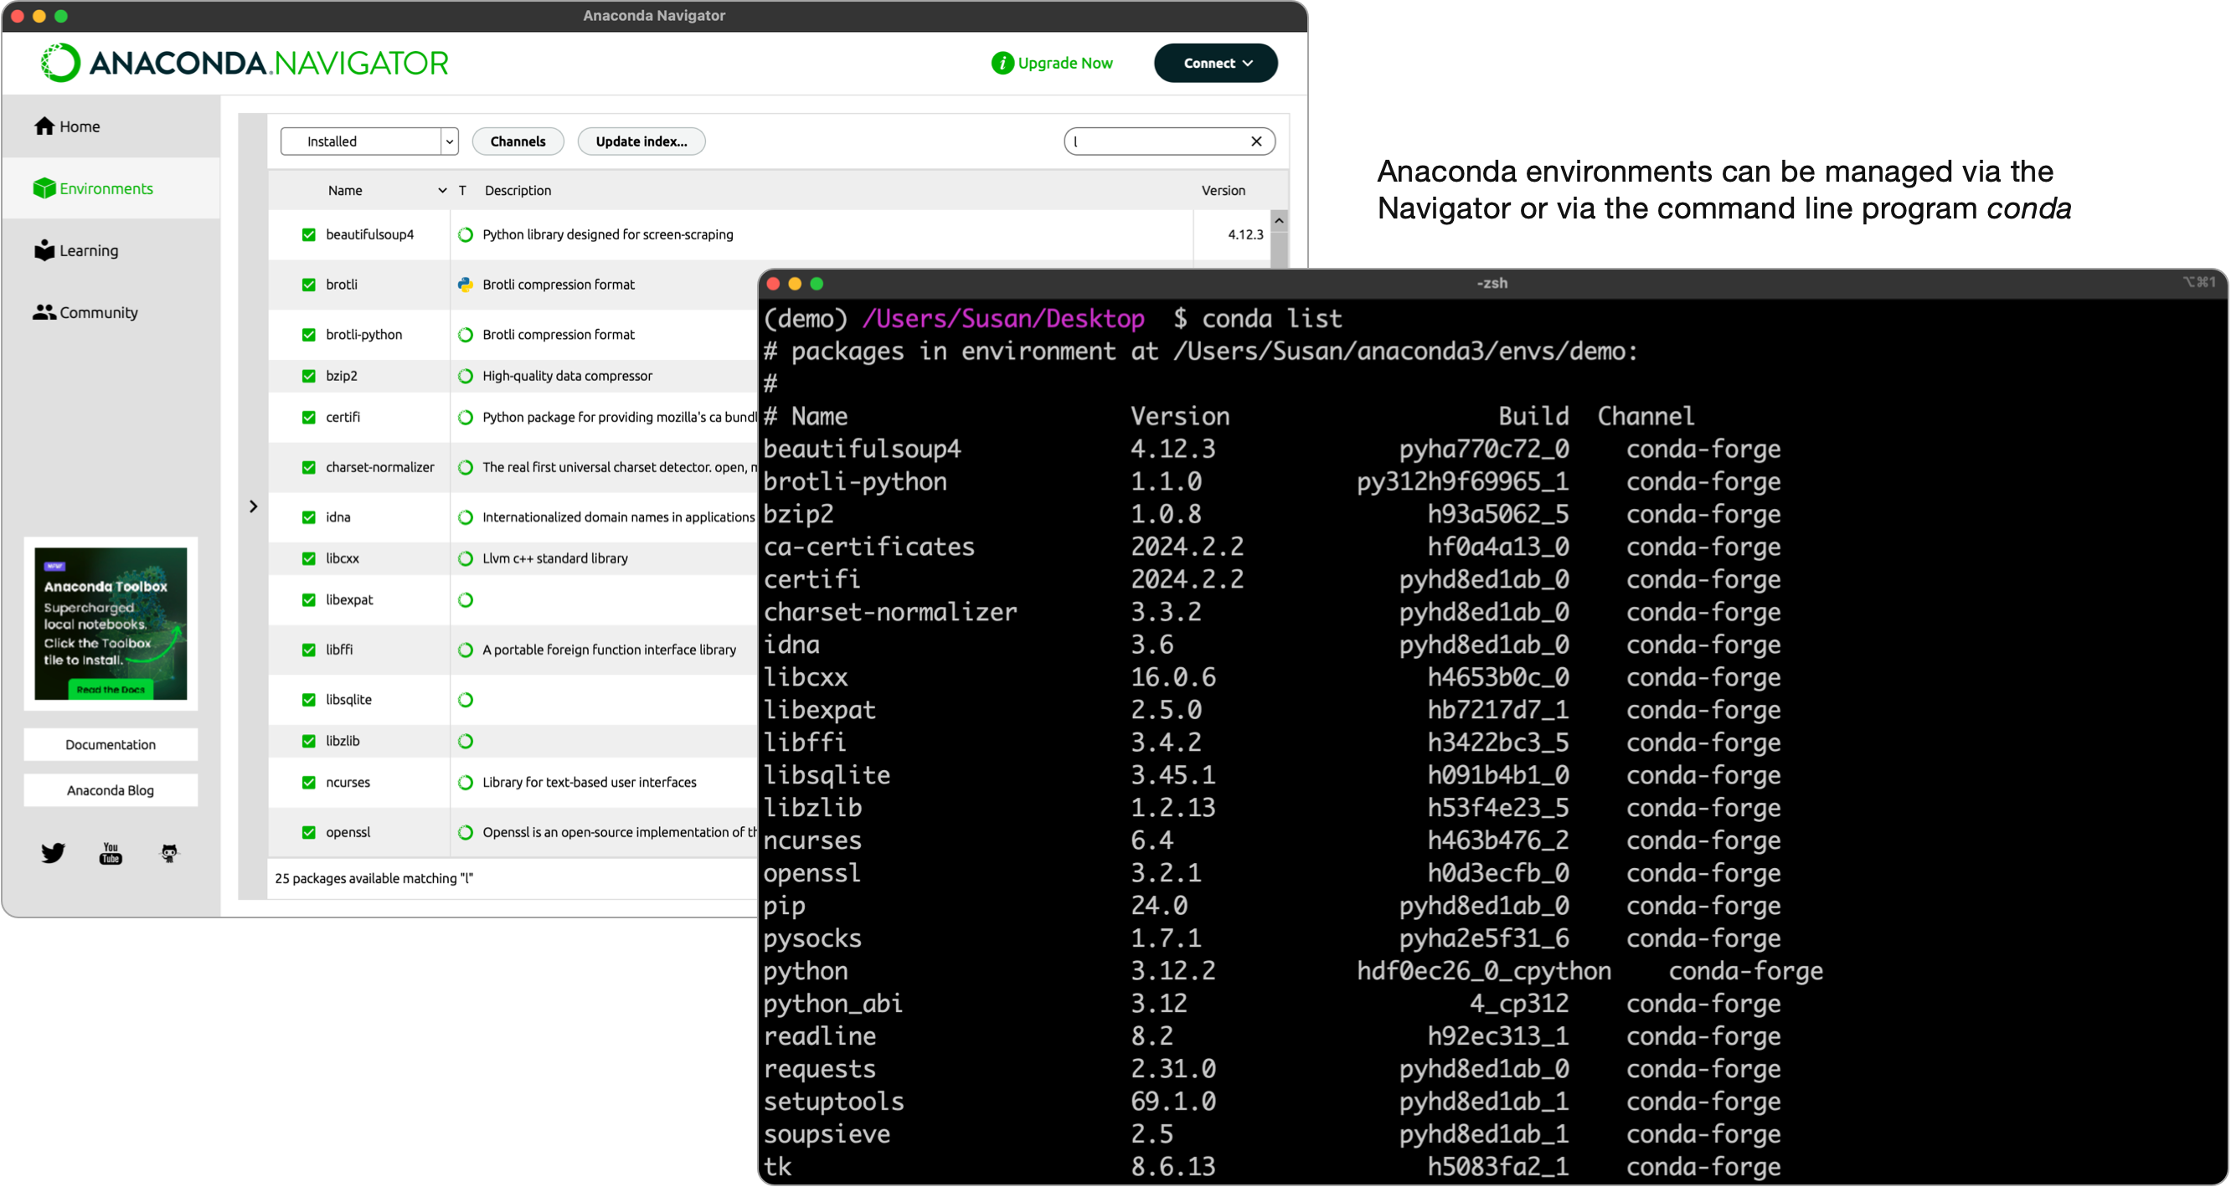2231x1187 pixels.
Task: Click the Update index button
Action: tap(639, 141)
